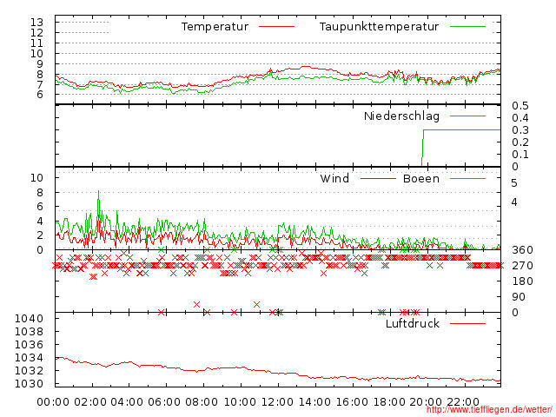Screen dimensions: 556x417
Task: Click the 13 temperature axis value
Action: click(36, 23)
